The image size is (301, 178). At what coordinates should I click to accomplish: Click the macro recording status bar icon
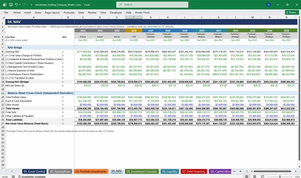click(x=13, y=177)
